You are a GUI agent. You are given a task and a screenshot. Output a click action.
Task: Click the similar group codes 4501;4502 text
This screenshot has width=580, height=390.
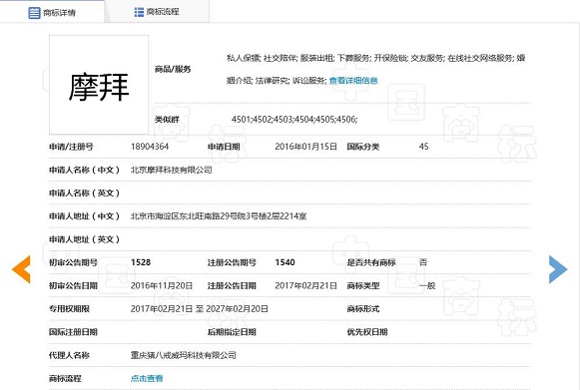294,120
